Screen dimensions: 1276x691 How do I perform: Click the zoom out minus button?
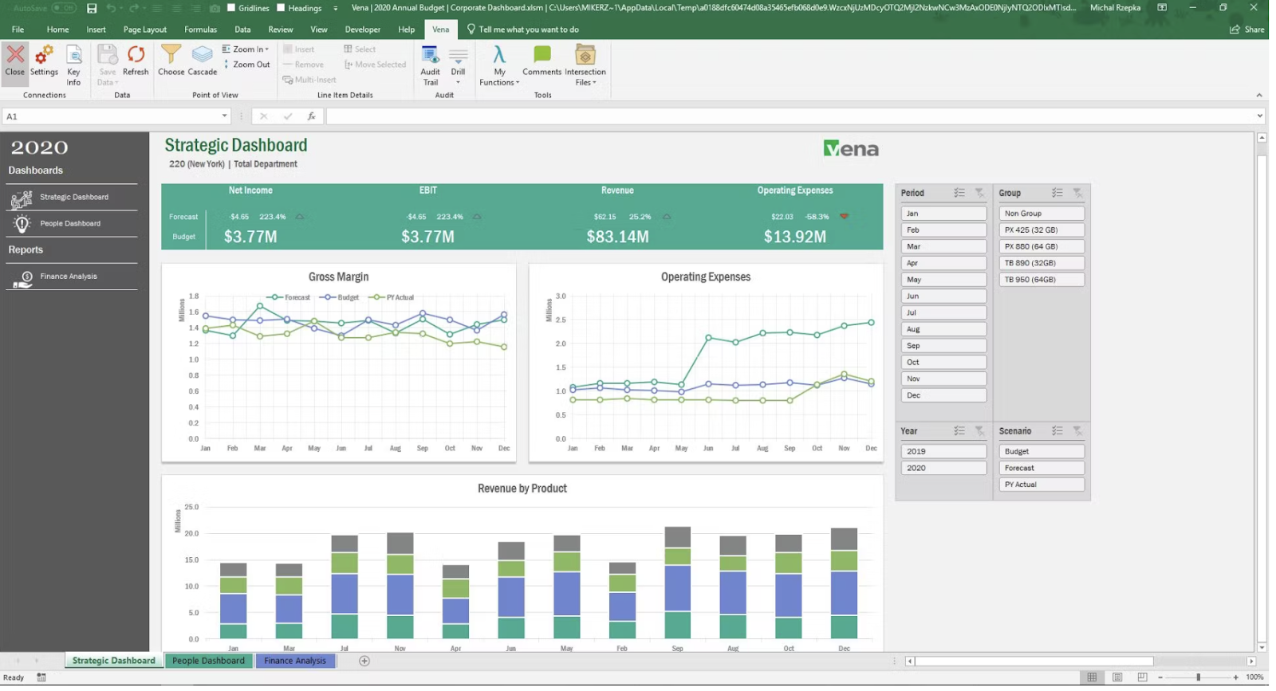click(1160, 677)
